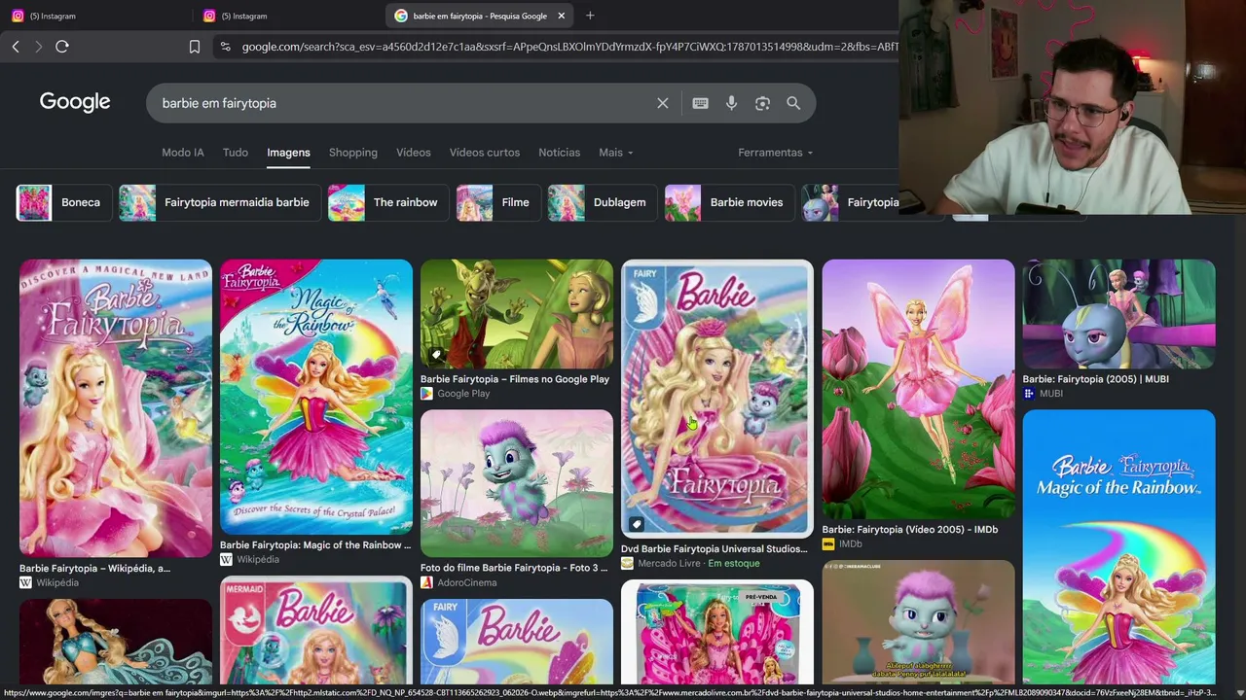Filter images by the Boneca chip
1246x700 pixels.
point(62,202)
